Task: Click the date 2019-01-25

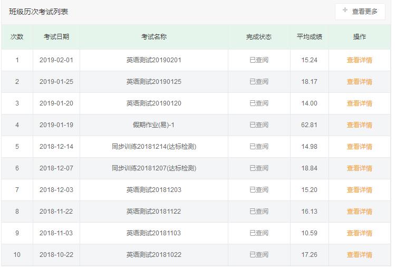Action: [x=56, y=82]
